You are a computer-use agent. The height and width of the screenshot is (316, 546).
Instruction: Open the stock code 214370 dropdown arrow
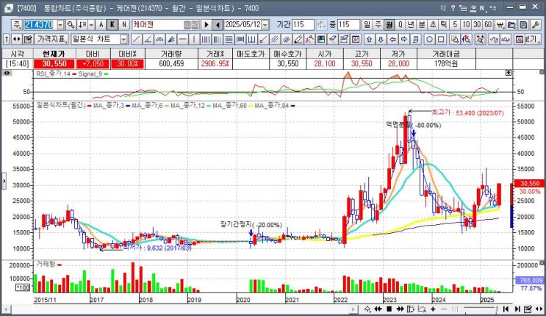point(60,25)
